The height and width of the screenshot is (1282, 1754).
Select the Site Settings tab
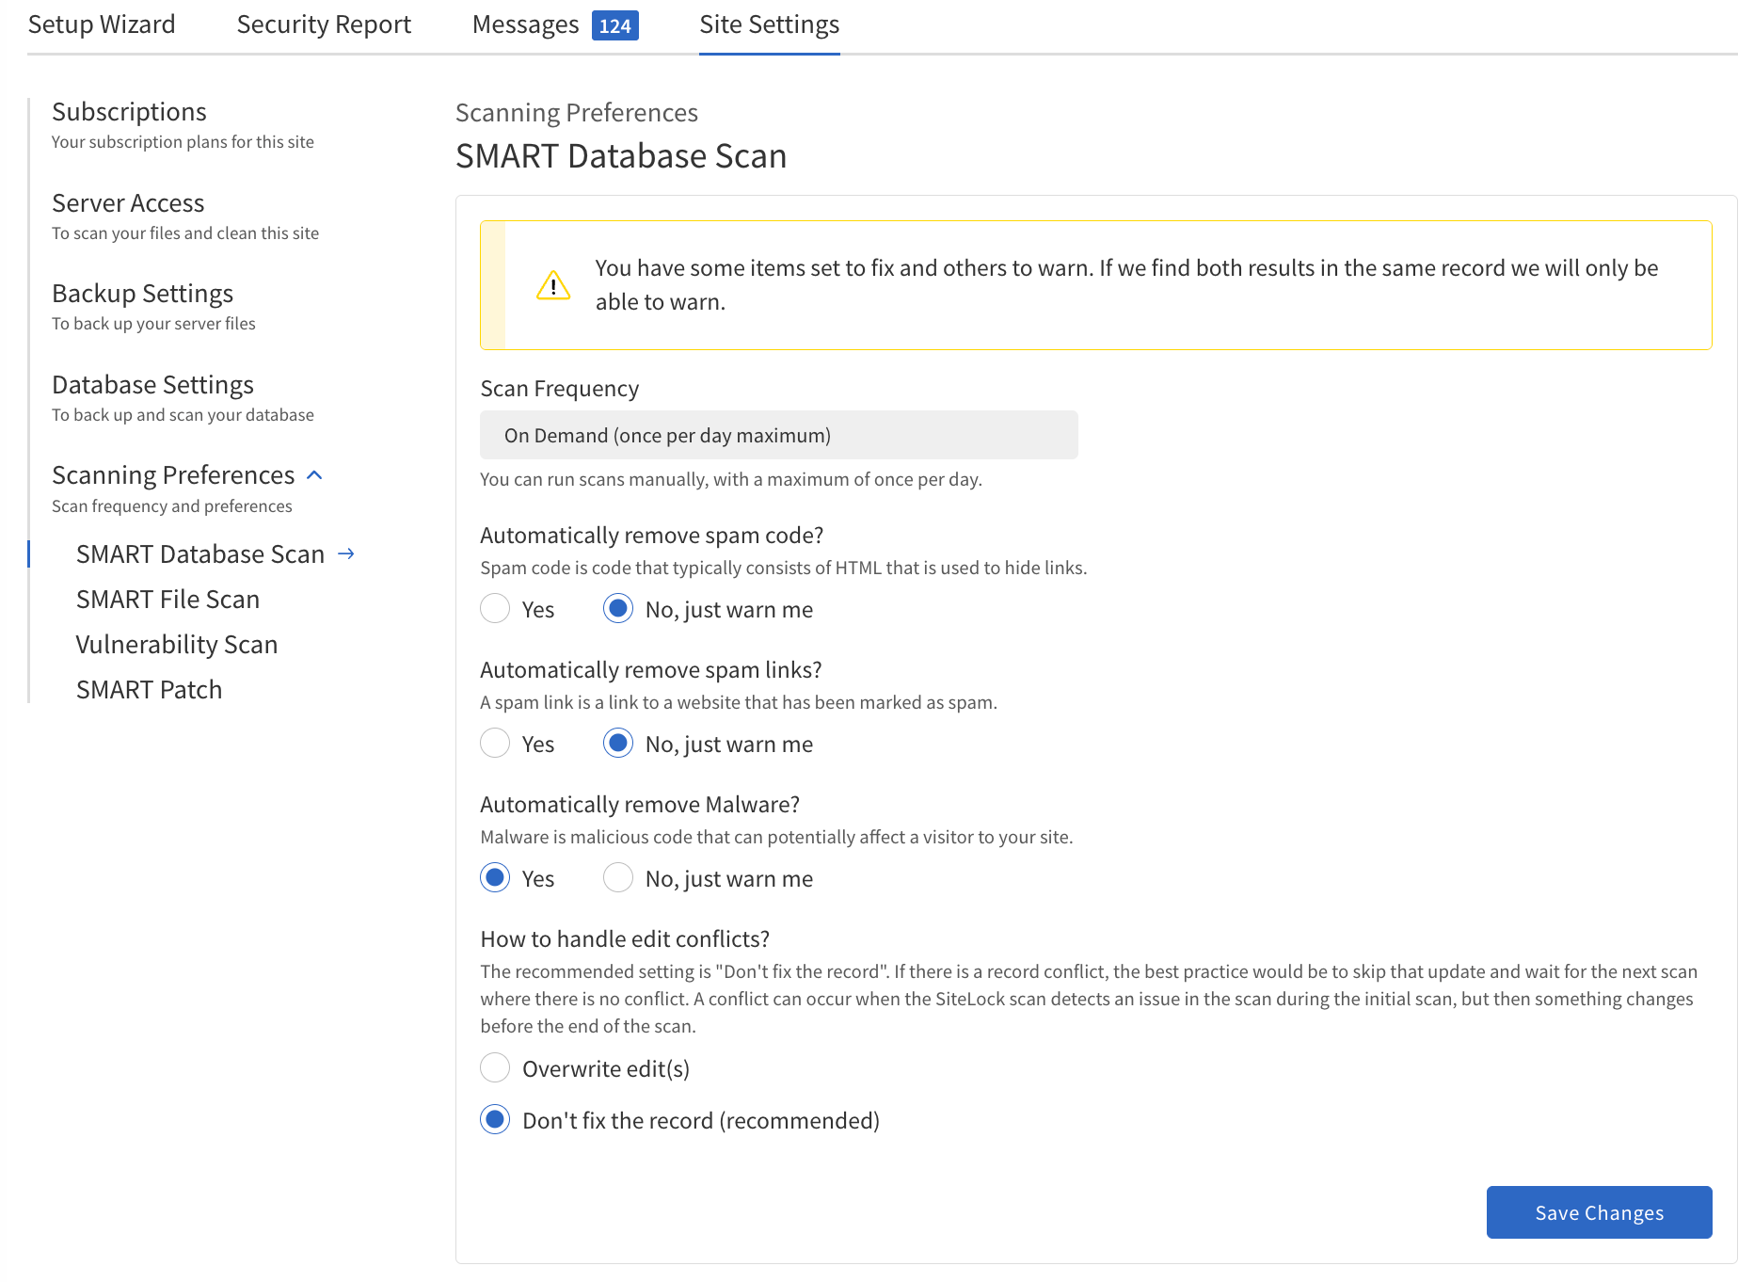(770, 24)
